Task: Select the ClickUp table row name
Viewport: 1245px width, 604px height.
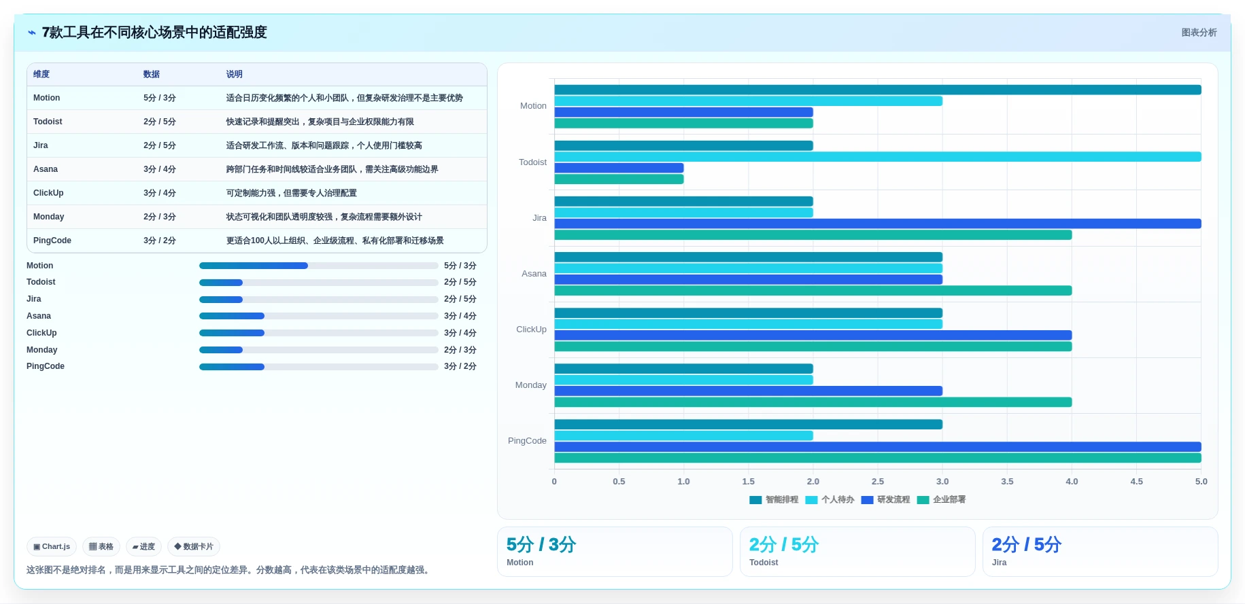Action: click(x=48, y=193)
